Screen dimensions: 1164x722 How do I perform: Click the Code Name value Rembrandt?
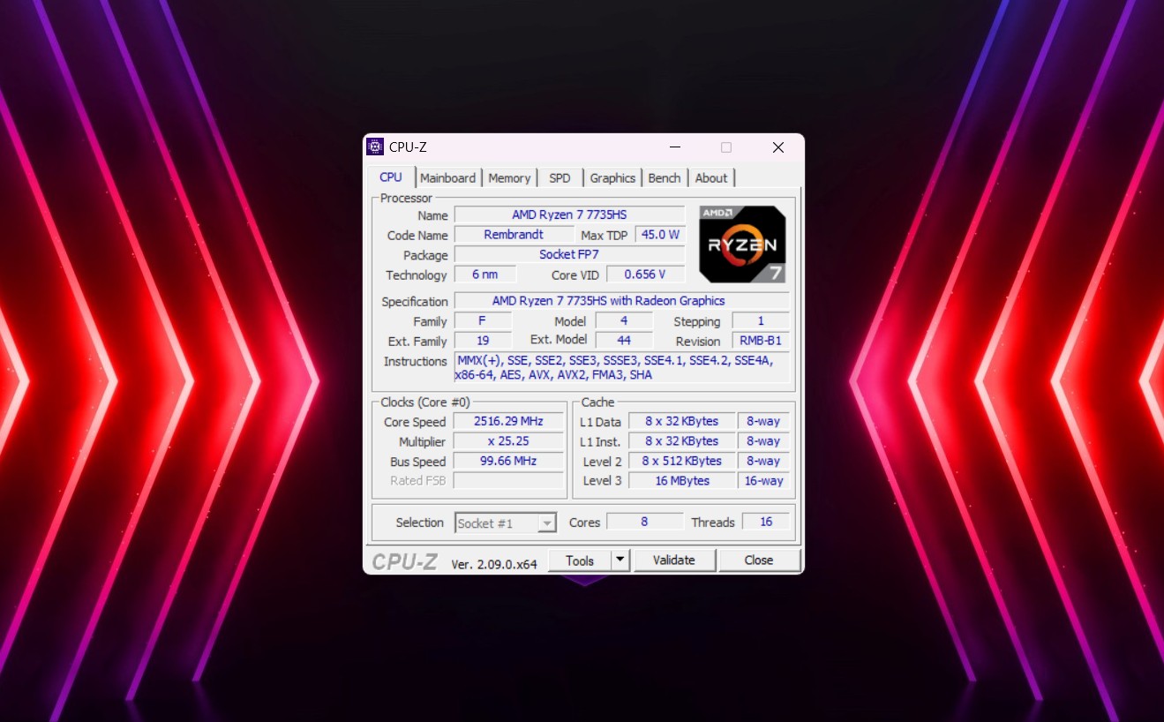514,235
